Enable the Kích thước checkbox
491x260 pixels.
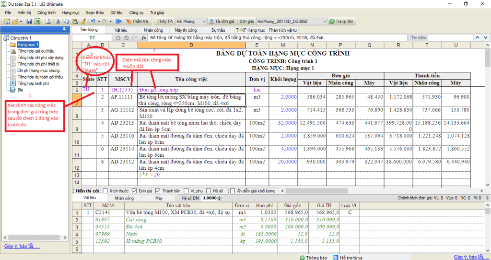pyautogui.click(x=105, y=191)
